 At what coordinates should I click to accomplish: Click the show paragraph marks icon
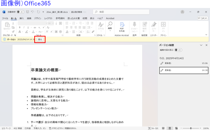click(93, 32)
